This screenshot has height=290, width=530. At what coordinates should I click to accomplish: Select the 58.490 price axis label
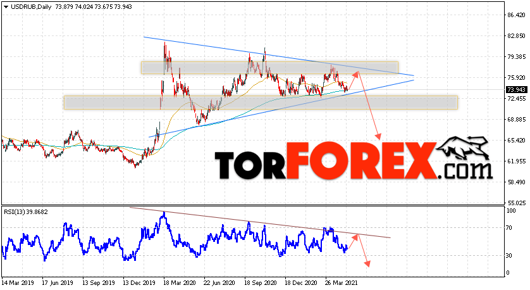click(517, 182)
